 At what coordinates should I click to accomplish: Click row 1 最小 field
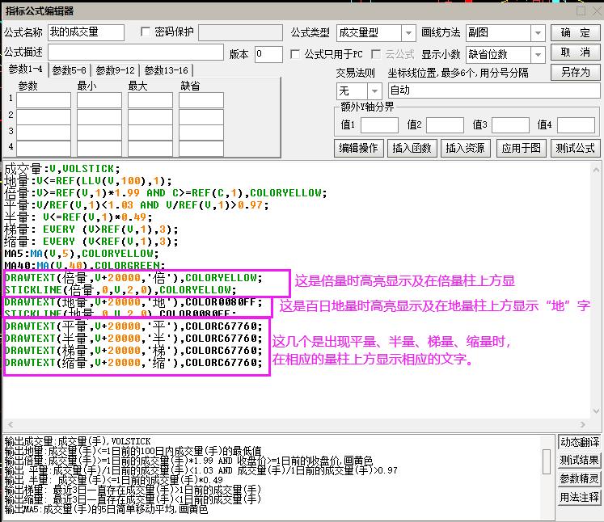[x=99, y=100]
